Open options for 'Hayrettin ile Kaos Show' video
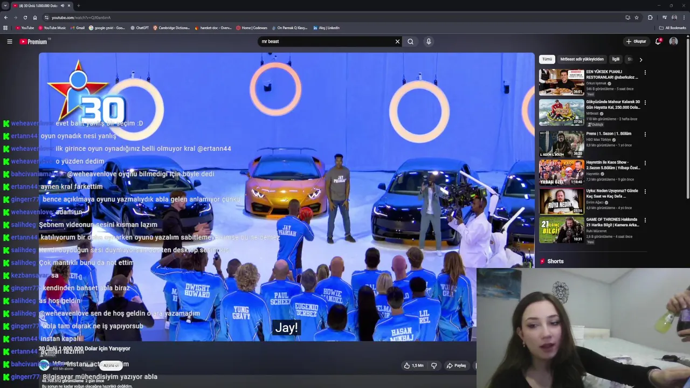The image size is (690, 388). [x=645, y=163]
